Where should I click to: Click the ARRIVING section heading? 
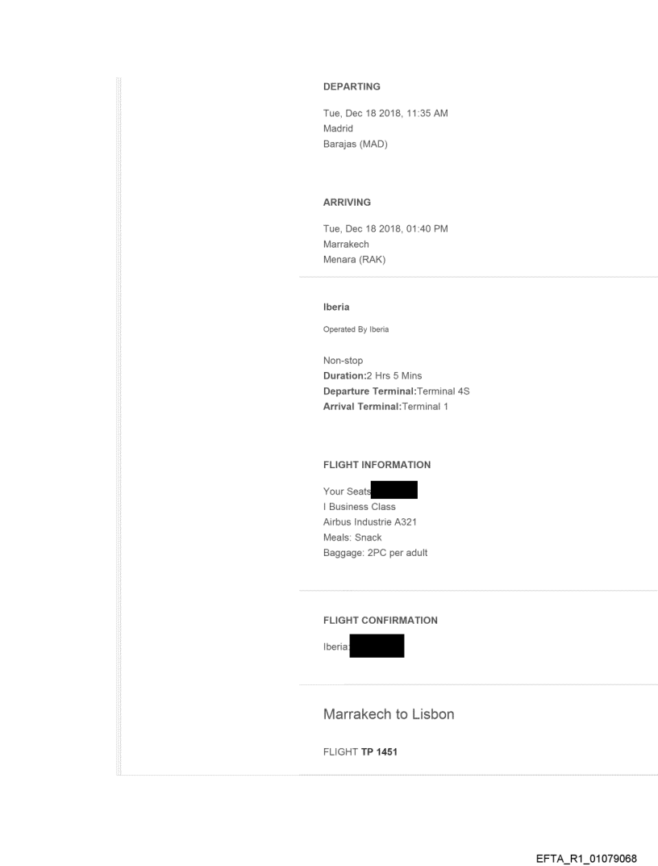[347, 203]
